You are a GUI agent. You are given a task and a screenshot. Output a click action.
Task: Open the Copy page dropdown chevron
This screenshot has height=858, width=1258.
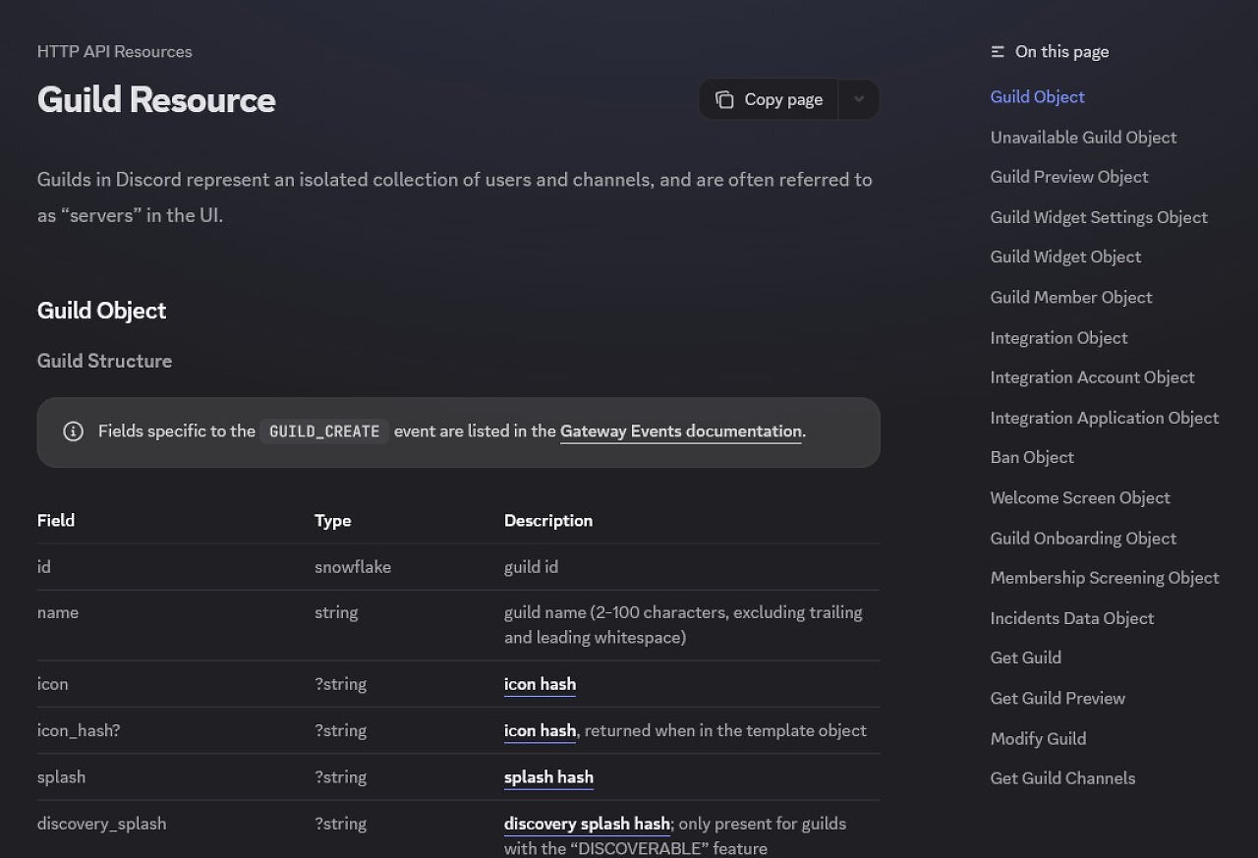tap(859, 99)
